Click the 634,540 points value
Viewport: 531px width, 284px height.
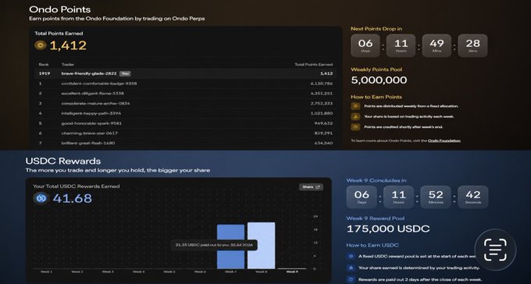pyautogui.click(x=323, y=143)
